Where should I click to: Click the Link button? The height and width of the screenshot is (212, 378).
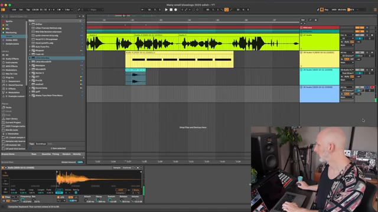pyautogui.click(x=14, y=9)
